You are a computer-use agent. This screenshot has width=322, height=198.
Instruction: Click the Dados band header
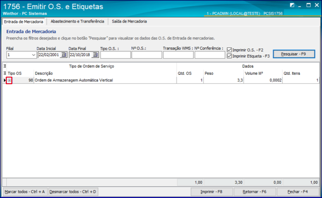[x=248, y=66]
